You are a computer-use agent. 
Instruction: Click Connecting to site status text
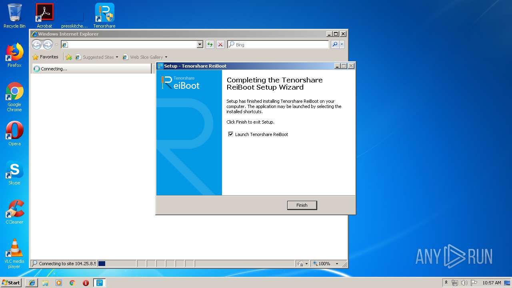tap(67, 264)
